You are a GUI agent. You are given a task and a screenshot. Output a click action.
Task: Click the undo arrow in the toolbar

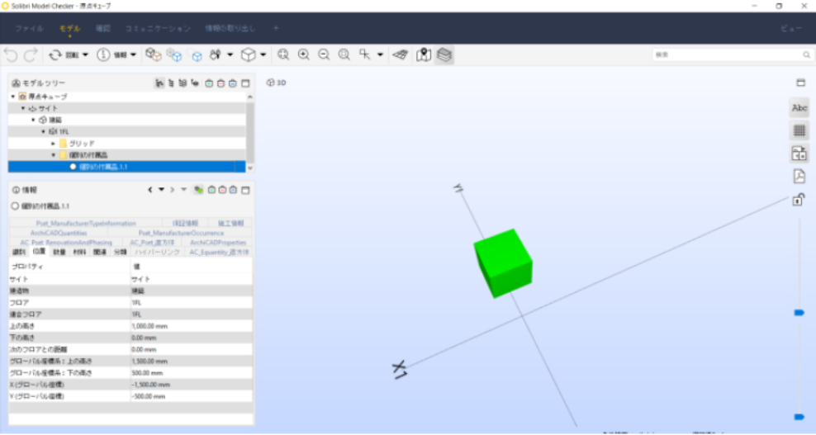[x=11, y=54]
